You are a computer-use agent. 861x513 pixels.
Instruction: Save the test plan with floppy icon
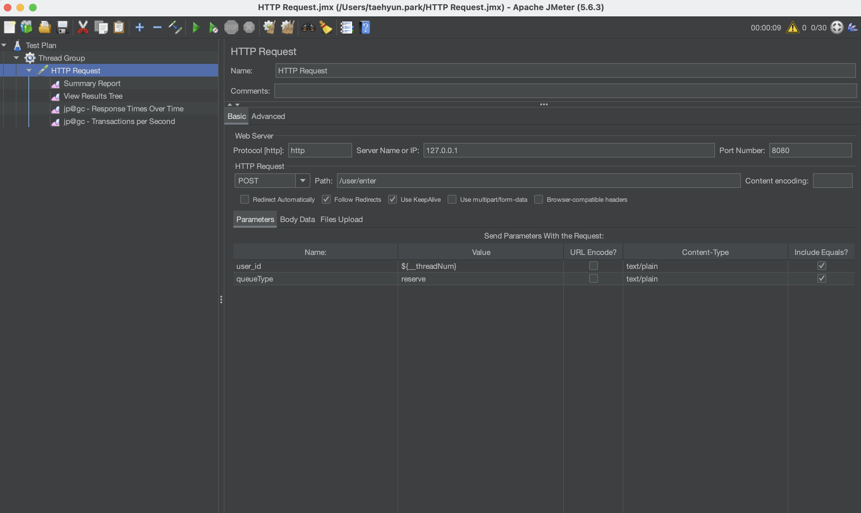pyautogui.click(x=63, y=27)
